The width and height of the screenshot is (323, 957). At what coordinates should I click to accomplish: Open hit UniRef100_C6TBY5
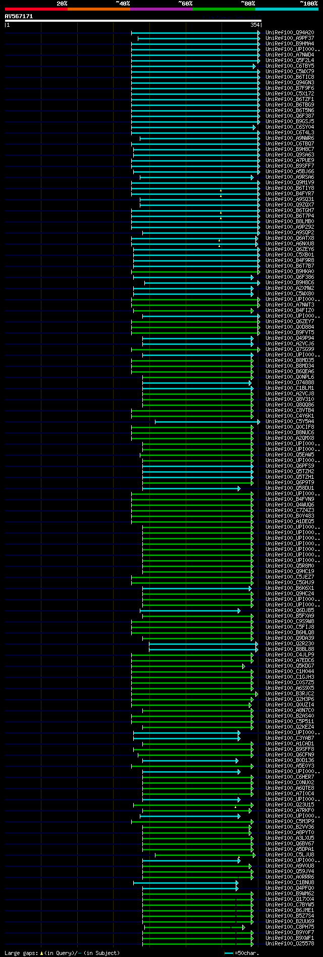[x=290, y=66]
